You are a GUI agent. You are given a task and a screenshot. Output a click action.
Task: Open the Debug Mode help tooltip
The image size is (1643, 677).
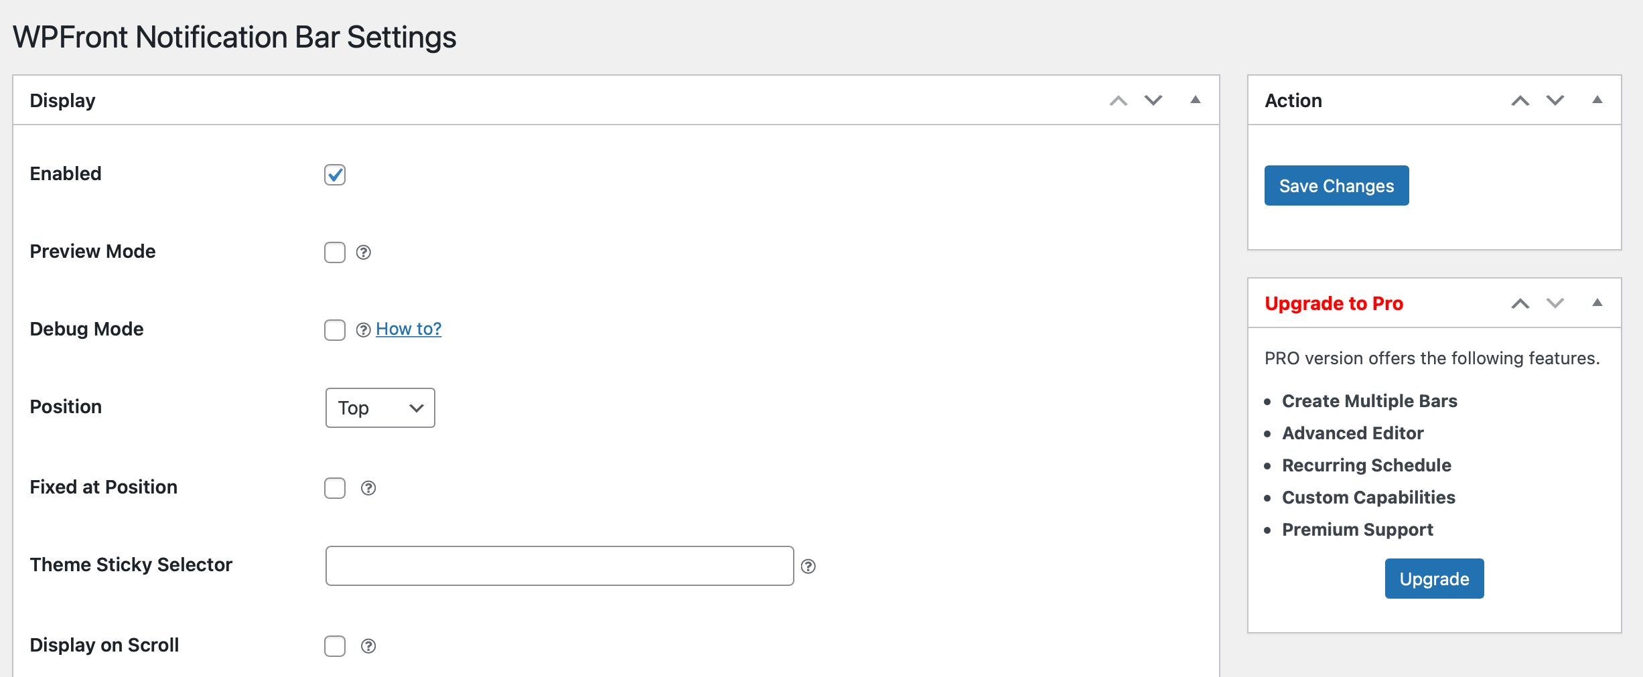tap(364, 330)
